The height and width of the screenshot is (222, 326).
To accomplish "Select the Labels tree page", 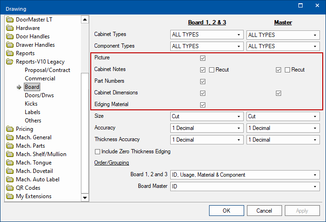I will (32, 112).
